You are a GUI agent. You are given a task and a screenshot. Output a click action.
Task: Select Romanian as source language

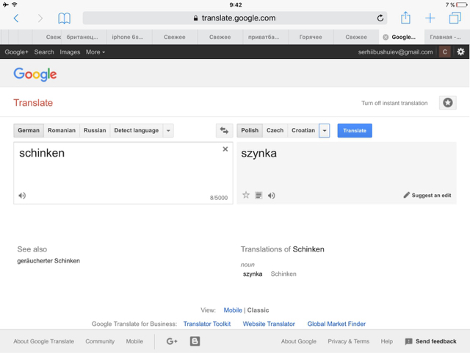click(62, 131)
